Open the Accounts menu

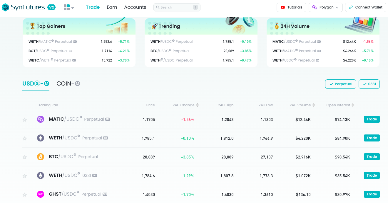point(135,7)
